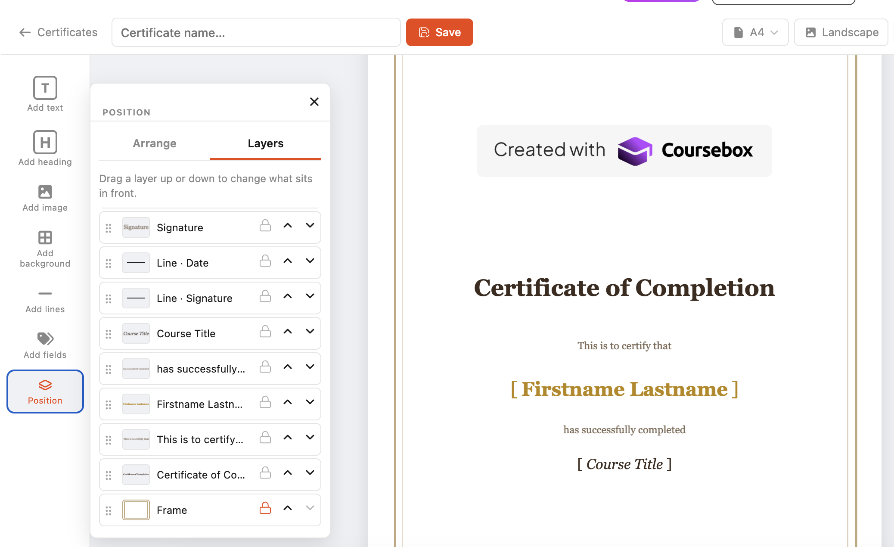Lock the Course Title layer
The image size is (894, 547).
265,332
